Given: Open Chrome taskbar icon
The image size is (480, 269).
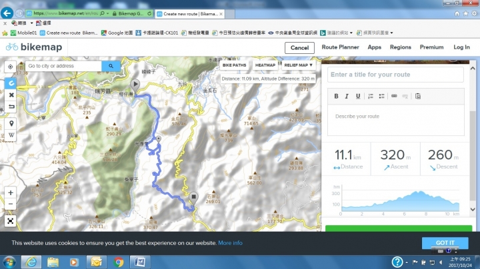Looking at the screenshot, I should click(119, 262).
